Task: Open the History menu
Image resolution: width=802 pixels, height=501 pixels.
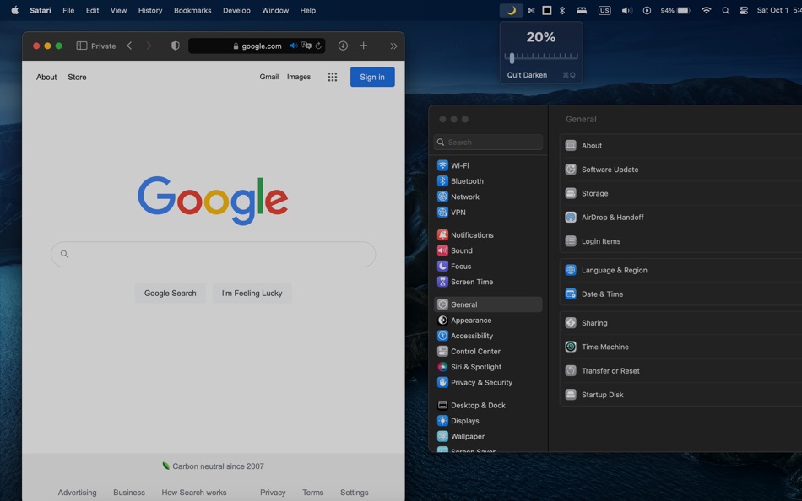Action: [x=150, y=10]
